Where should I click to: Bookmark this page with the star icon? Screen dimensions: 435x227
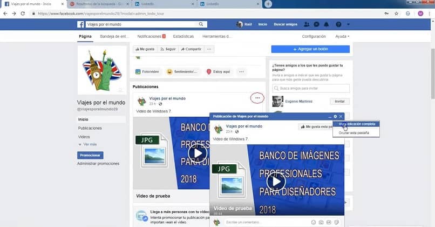click(x=397, y=14)
